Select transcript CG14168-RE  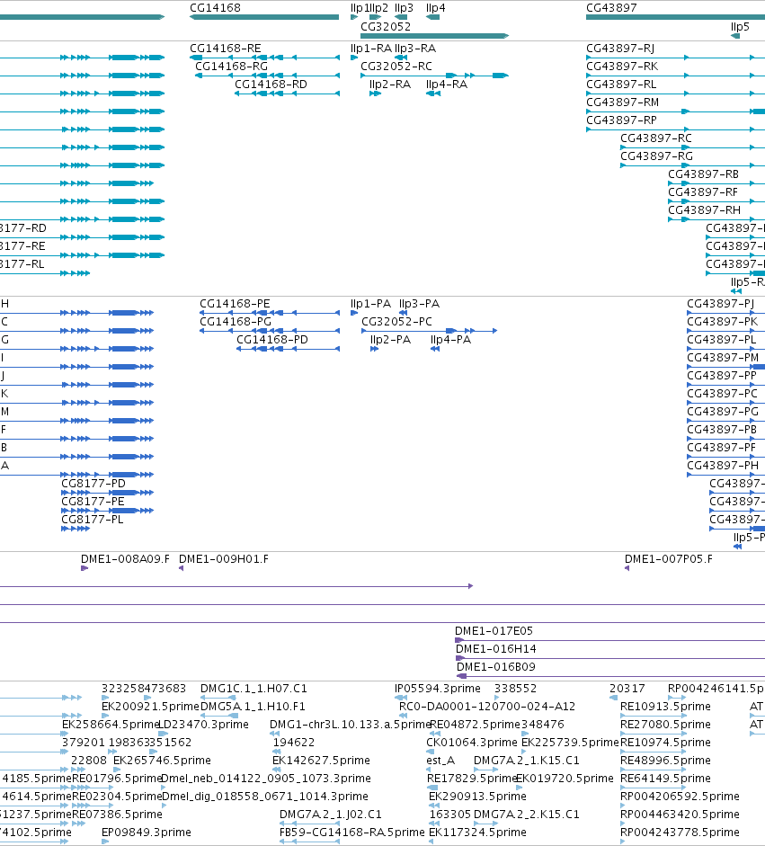click(264, 58)
